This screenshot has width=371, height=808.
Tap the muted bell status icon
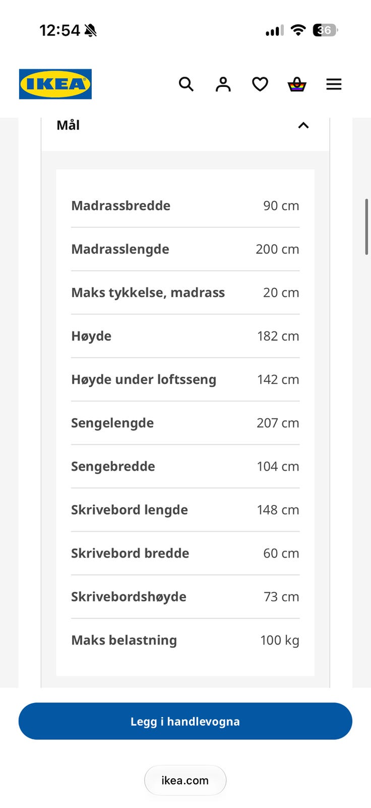91,30
